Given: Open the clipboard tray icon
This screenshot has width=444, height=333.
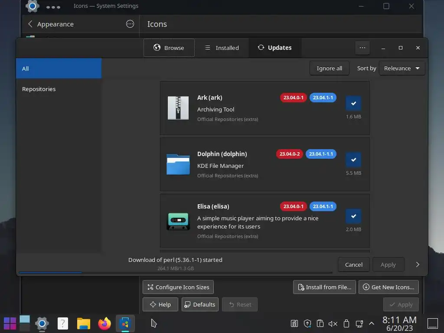Looking at the screenshot, I should 320,323.
